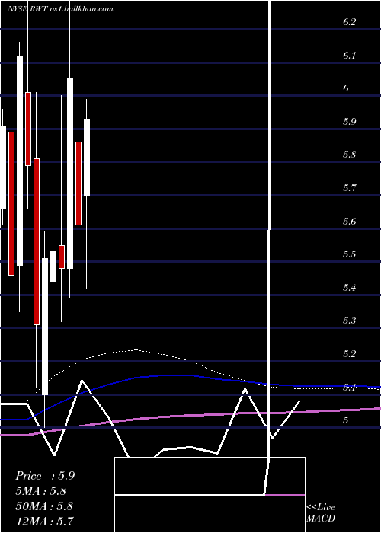Click the tallest white candlestick near 6.1
381x533 pixels.
(x=20, y=161)
